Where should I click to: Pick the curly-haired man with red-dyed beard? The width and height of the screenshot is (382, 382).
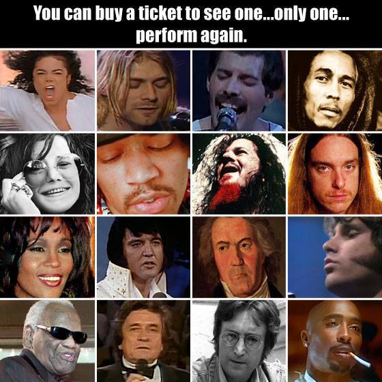click(239, 174)
